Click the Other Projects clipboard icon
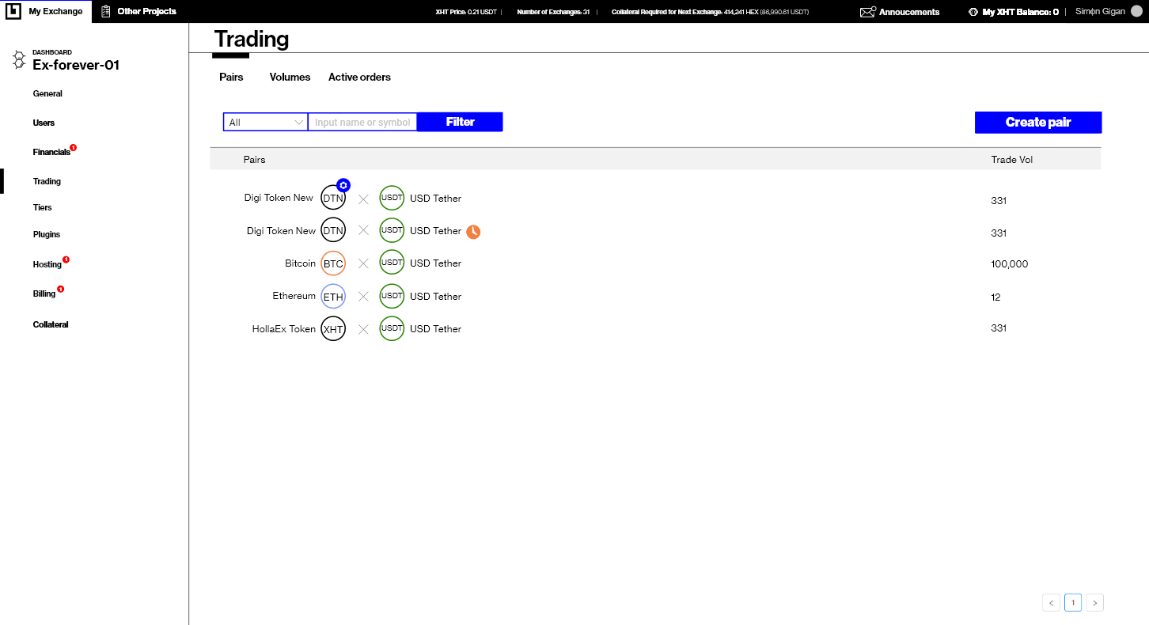The image size is (1149, 625). pos(106,11)
